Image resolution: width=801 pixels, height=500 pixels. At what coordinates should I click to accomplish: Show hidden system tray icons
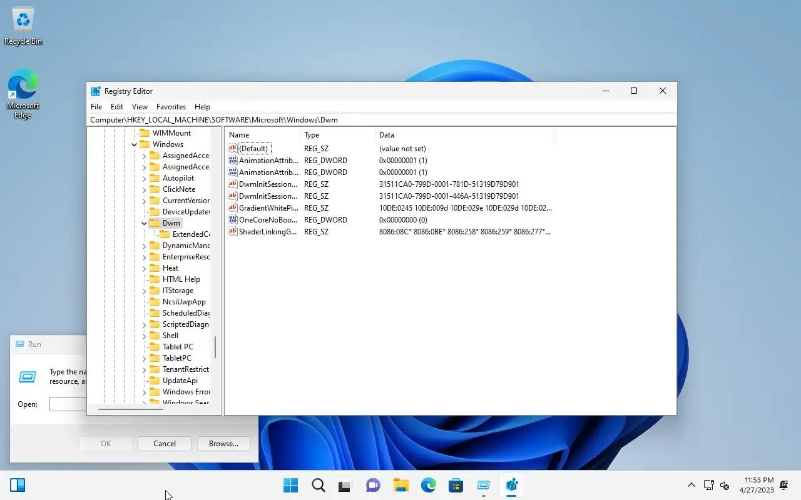point(691,485)
